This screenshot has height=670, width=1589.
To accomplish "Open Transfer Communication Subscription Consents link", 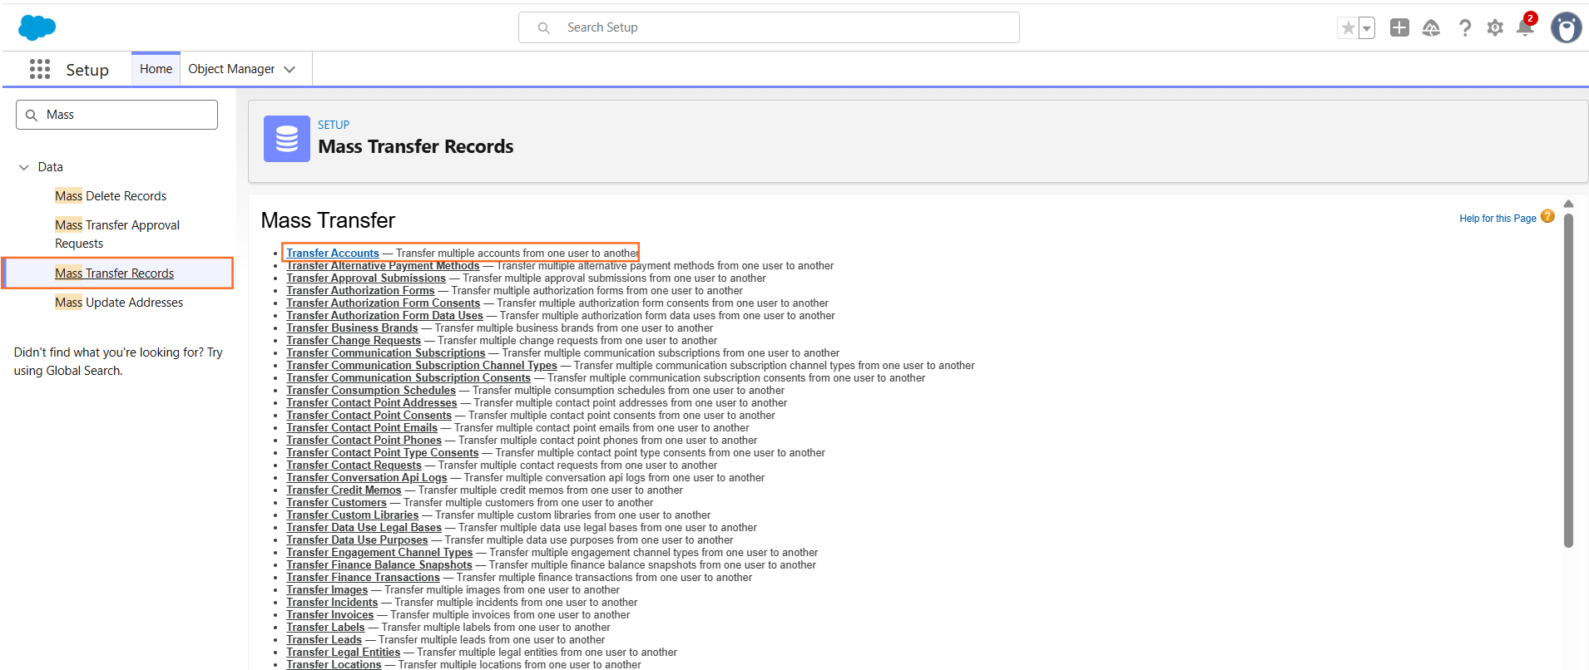I will (x=408, y=378).
